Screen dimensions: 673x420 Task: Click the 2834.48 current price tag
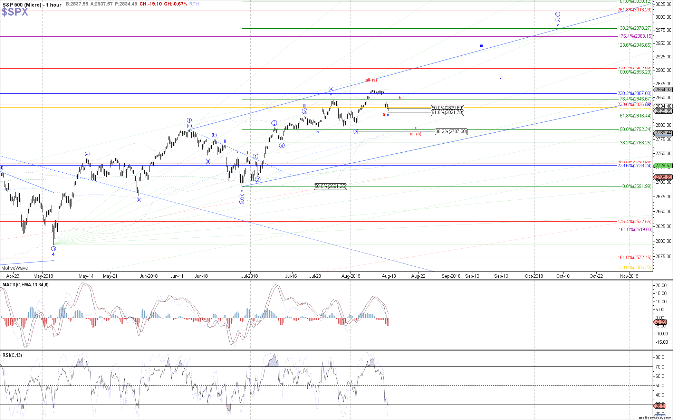[663, 106]
